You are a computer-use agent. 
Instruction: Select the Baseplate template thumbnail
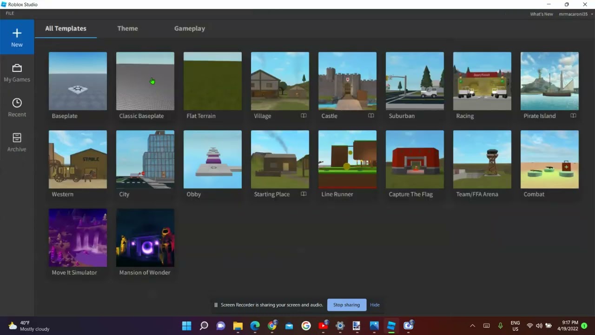[x=78, y=81]
